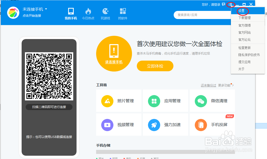The width and height of the screenshot is (267, 159).
Task: Click the 照片管理 label text
Action: [x=126, y=101]
